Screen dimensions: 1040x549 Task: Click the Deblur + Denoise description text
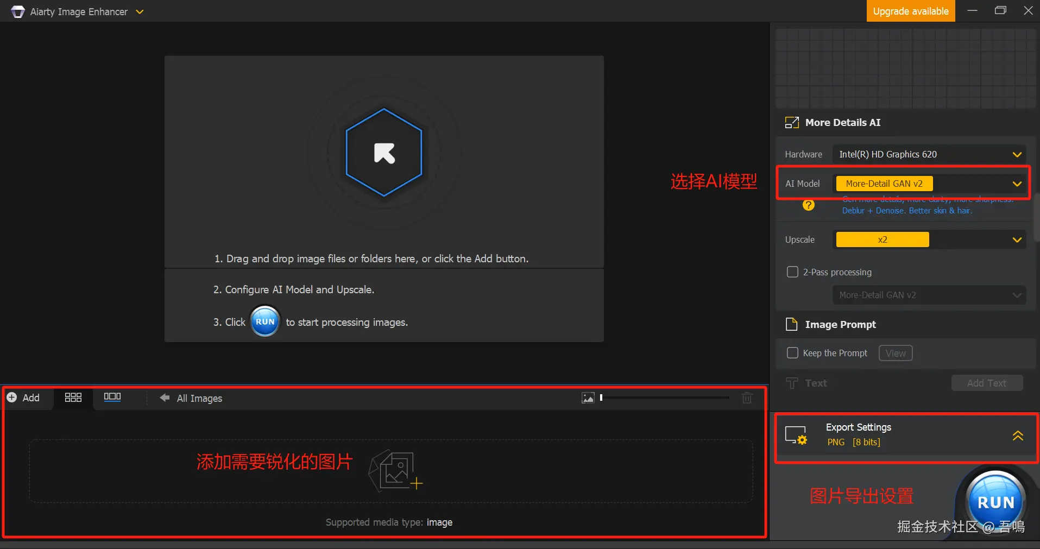pyautogui.click(x=907, y=211)
